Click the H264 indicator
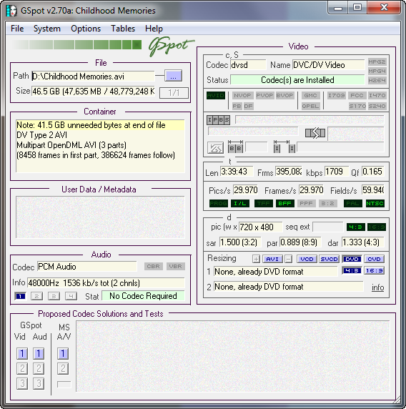 point(377,80)
